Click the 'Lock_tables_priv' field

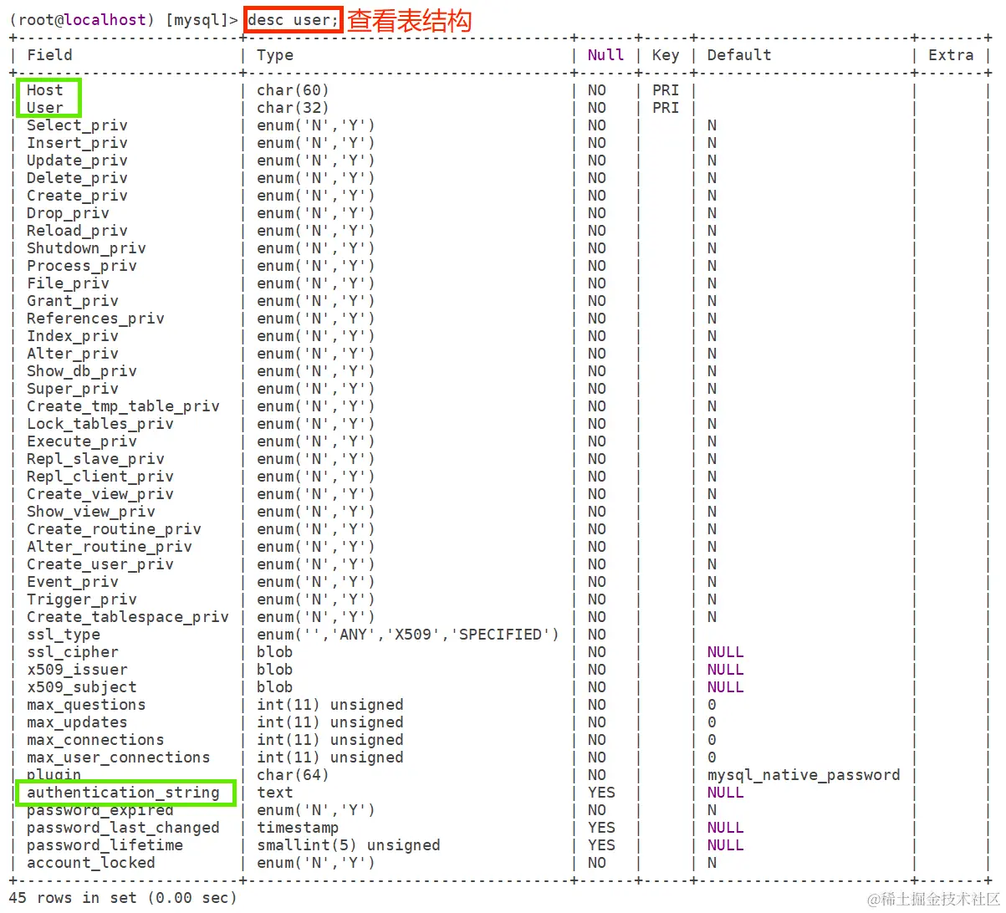pos(100,424)
